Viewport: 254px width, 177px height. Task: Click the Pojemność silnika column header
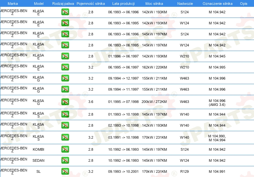[91, 4]
